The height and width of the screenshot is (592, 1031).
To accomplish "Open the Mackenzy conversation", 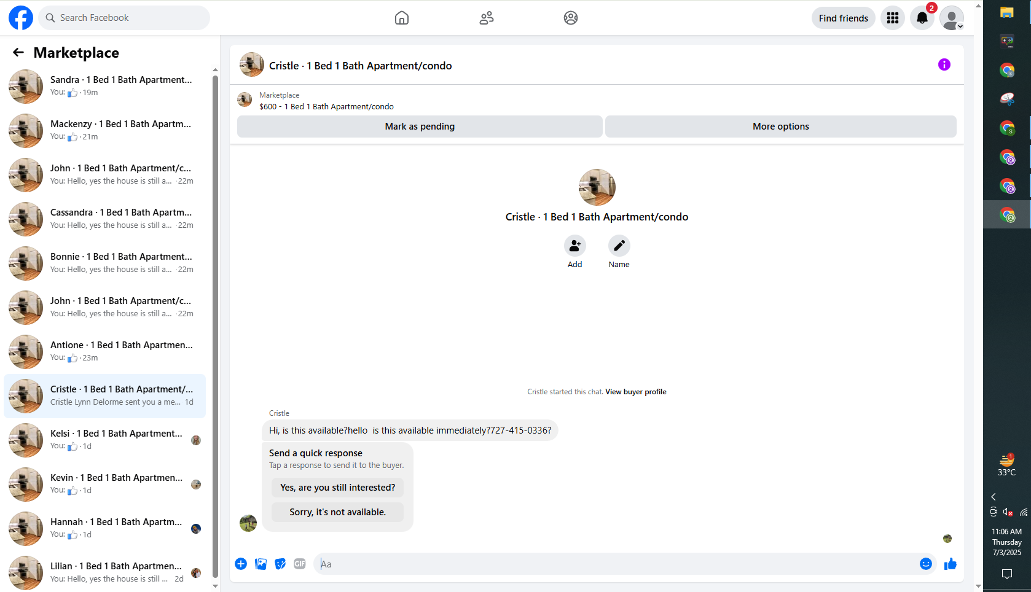I will click(x=105, y=131).
